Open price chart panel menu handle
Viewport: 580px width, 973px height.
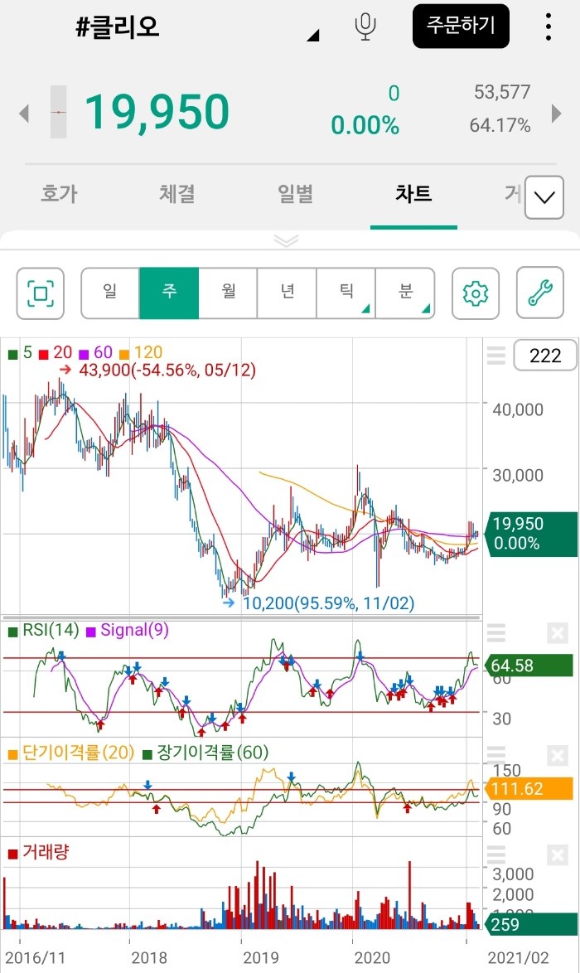[x=495, y=356]
